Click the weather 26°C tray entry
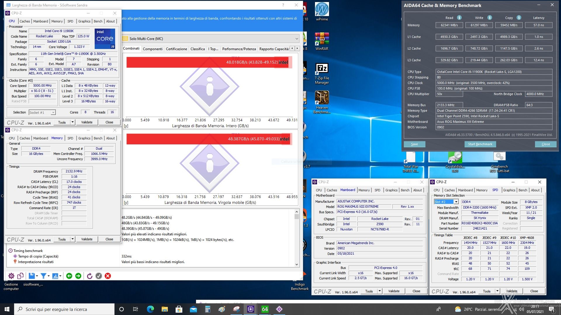This screenshot has height=315, width=561. [477, 309]
